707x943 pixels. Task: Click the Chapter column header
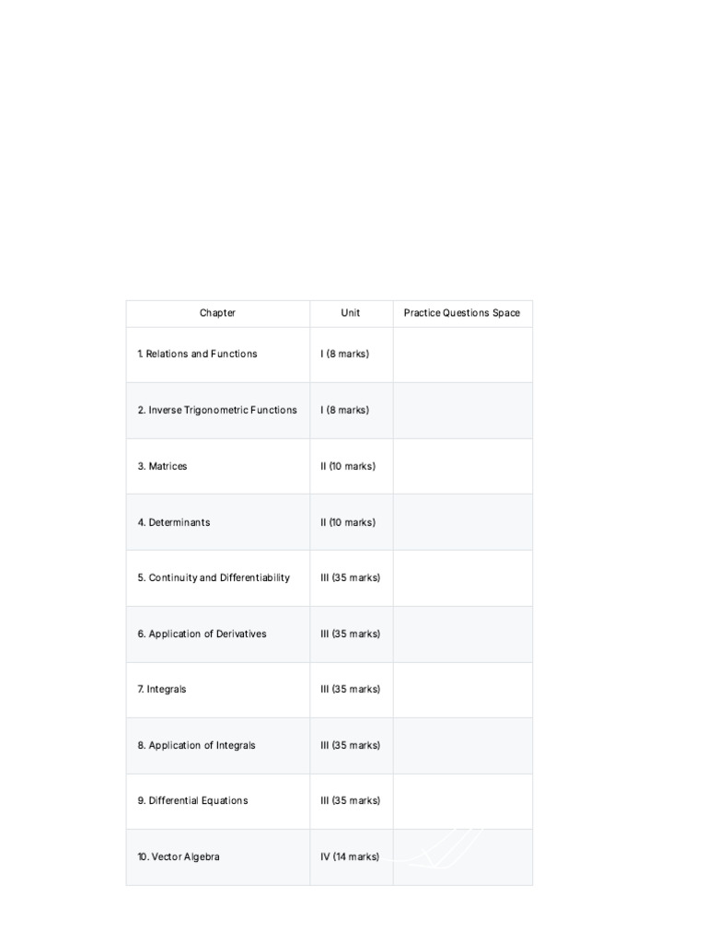pyautogui.click(x=217, y=313)
